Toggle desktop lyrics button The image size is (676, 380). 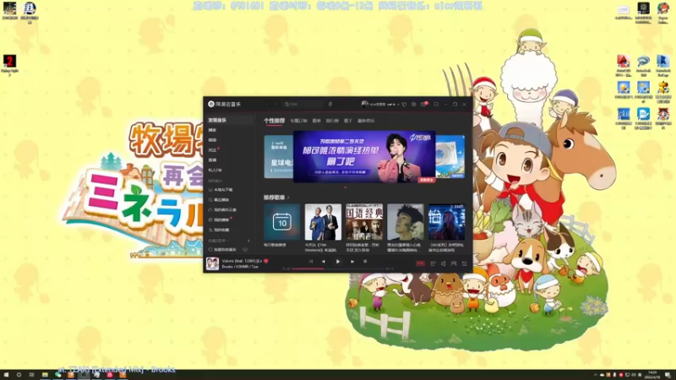365,262
